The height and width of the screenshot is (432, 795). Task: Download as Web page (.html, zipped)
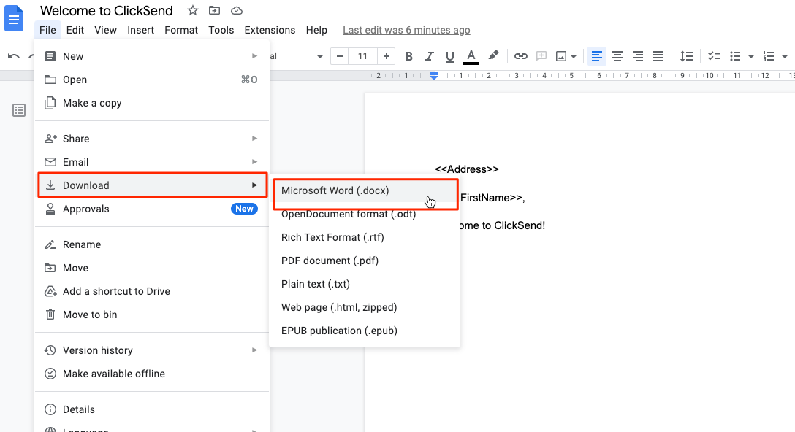pyautogui.click(x=365, y=307)
